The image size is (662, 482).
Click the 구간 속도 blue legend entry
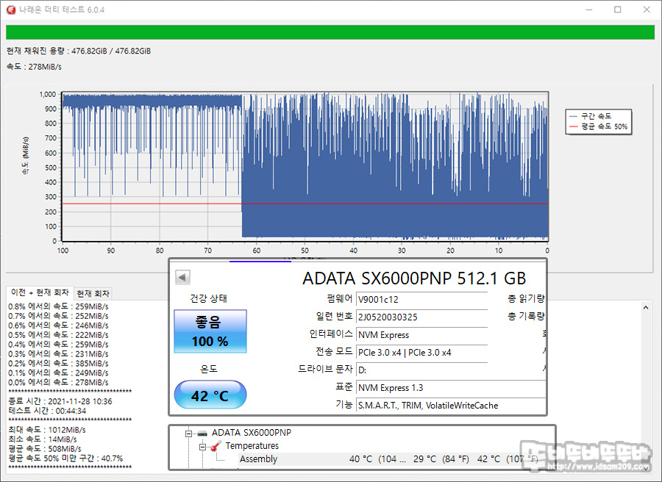[590, 116]
